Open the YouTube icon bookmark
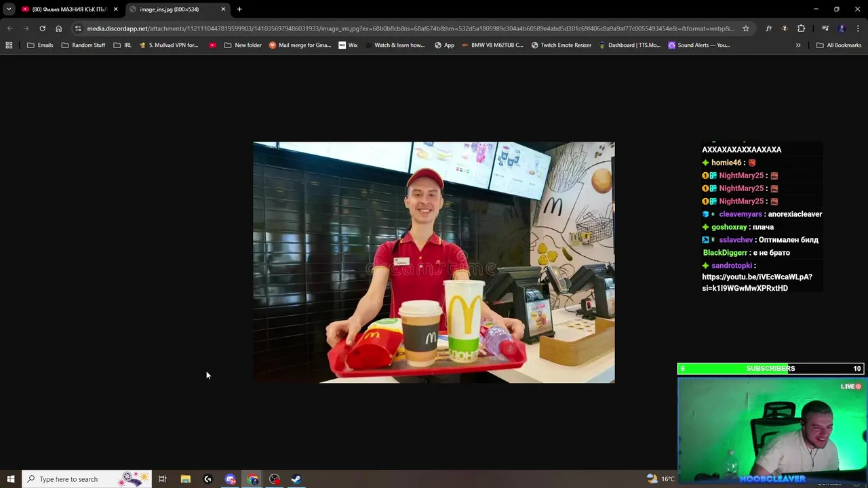 (x=212, y=45)
